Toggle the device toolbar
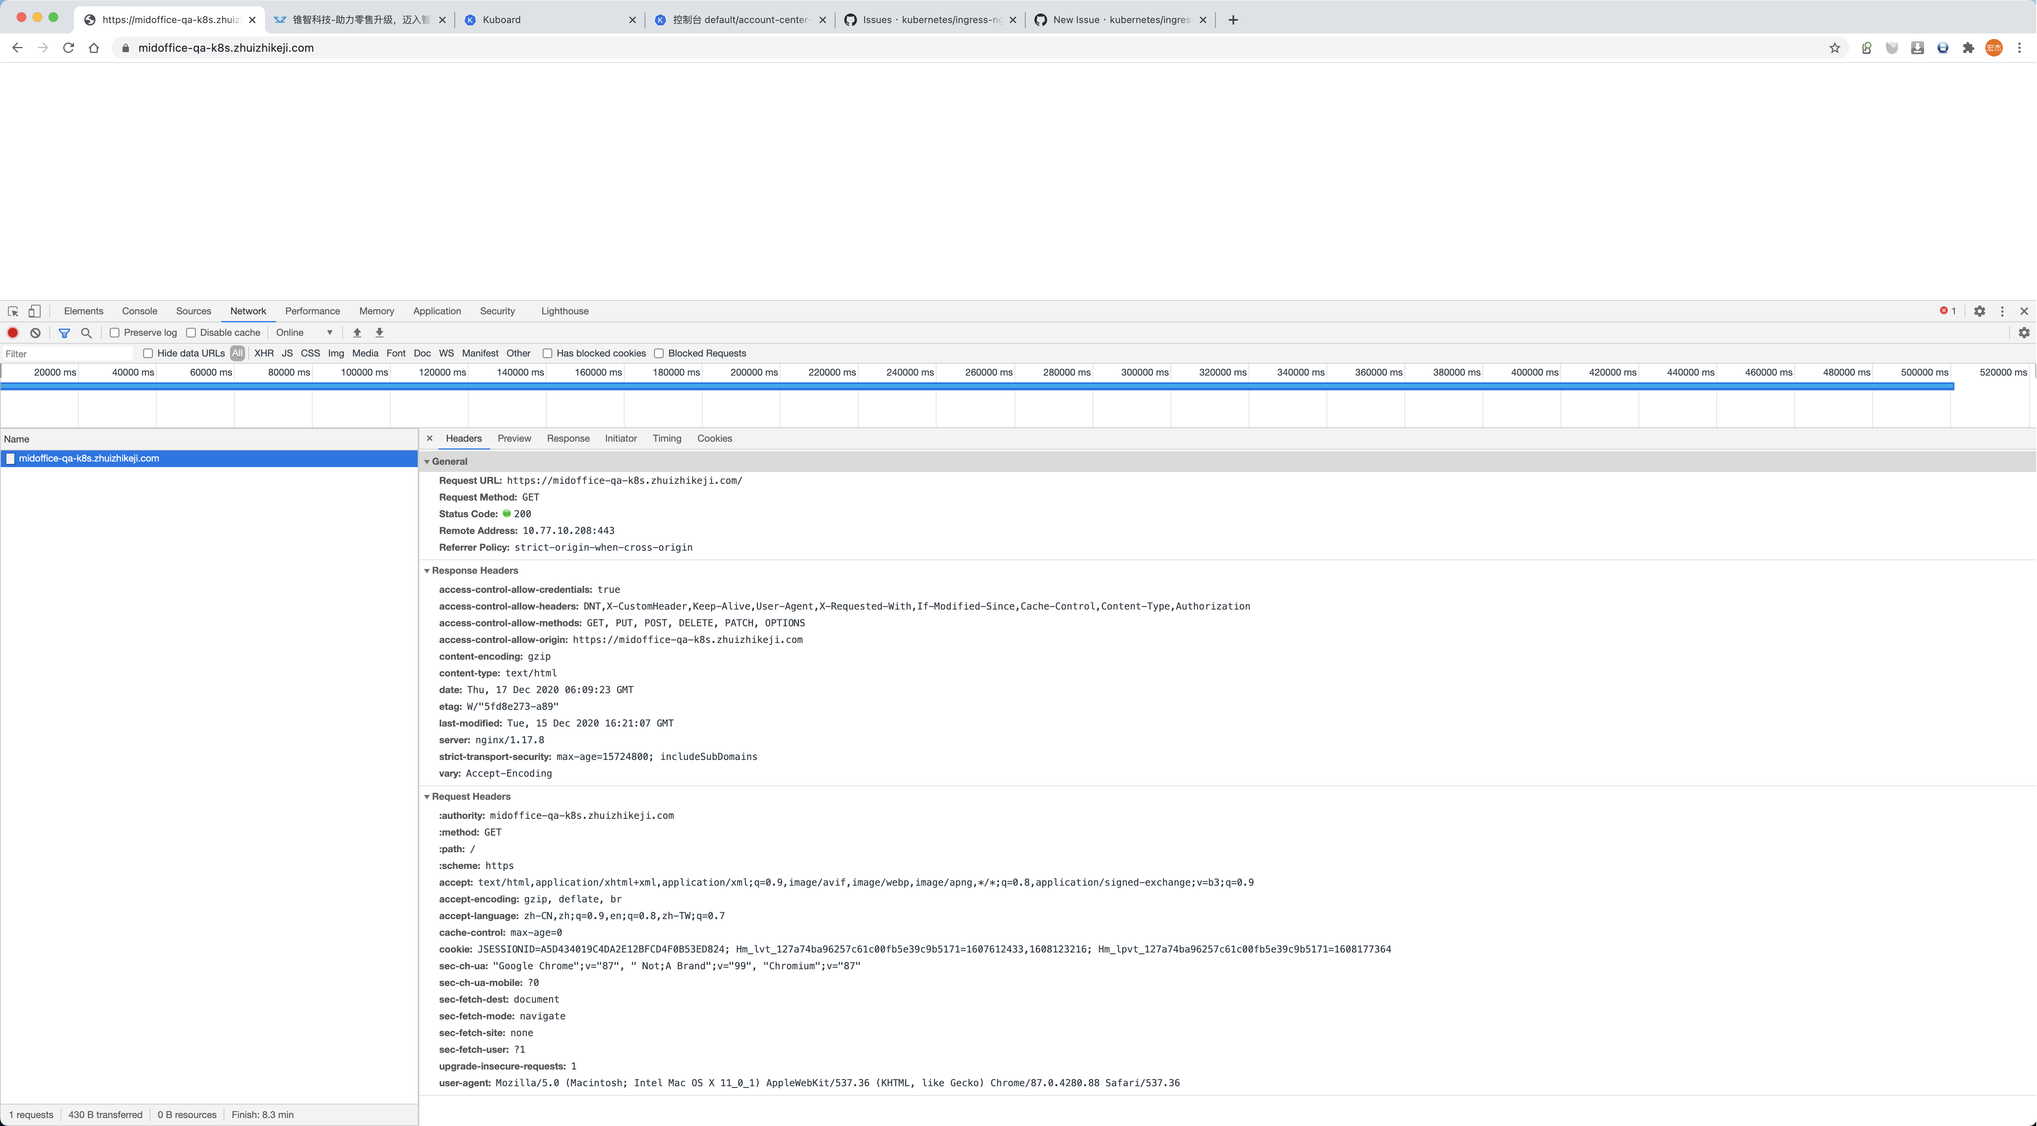The height and width of the screenshot is (1126, 2037). tap(35, 311)
